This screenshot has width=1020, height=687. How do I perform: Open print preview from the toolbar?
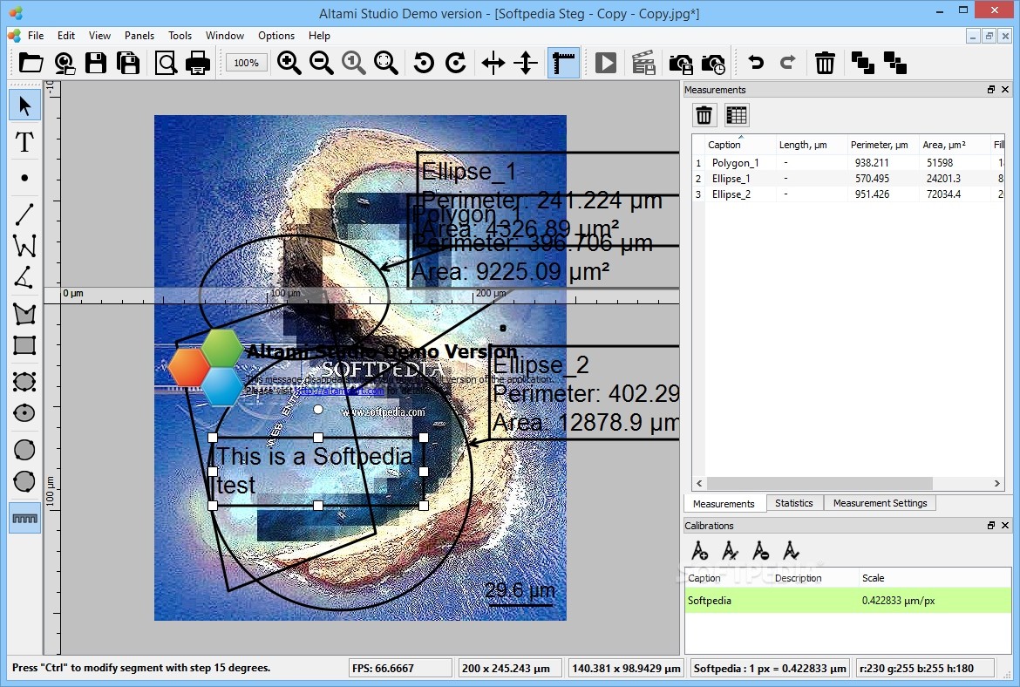point(166,63)
